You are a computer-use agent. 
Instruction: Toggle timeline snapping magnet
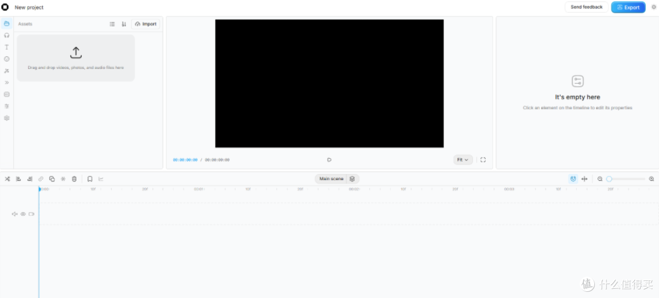[573, 179]
